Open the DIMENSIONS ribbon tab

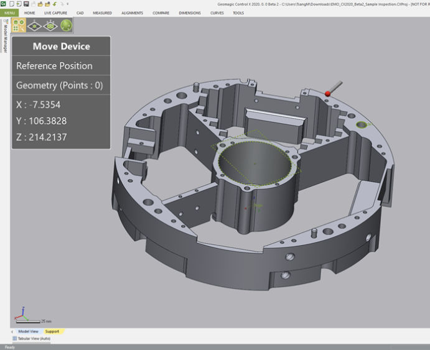tap(190, 12)
